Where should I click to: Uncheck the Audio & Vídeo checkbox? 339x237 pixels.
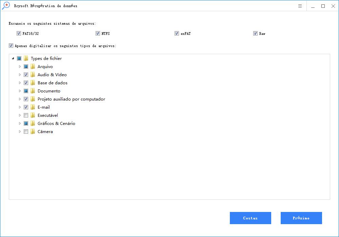pos(26,75)
